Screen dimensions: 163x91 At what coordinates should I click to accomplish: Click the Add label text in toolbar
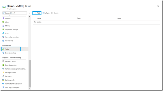coord(38,13)
